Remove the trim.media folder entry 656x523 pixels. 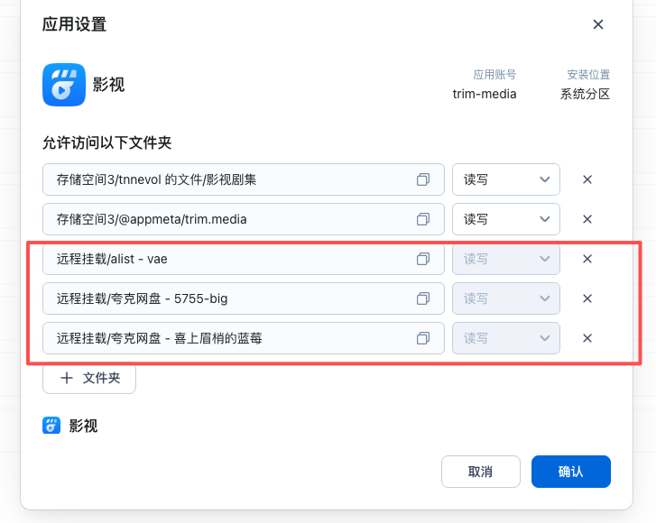[587, 219]
